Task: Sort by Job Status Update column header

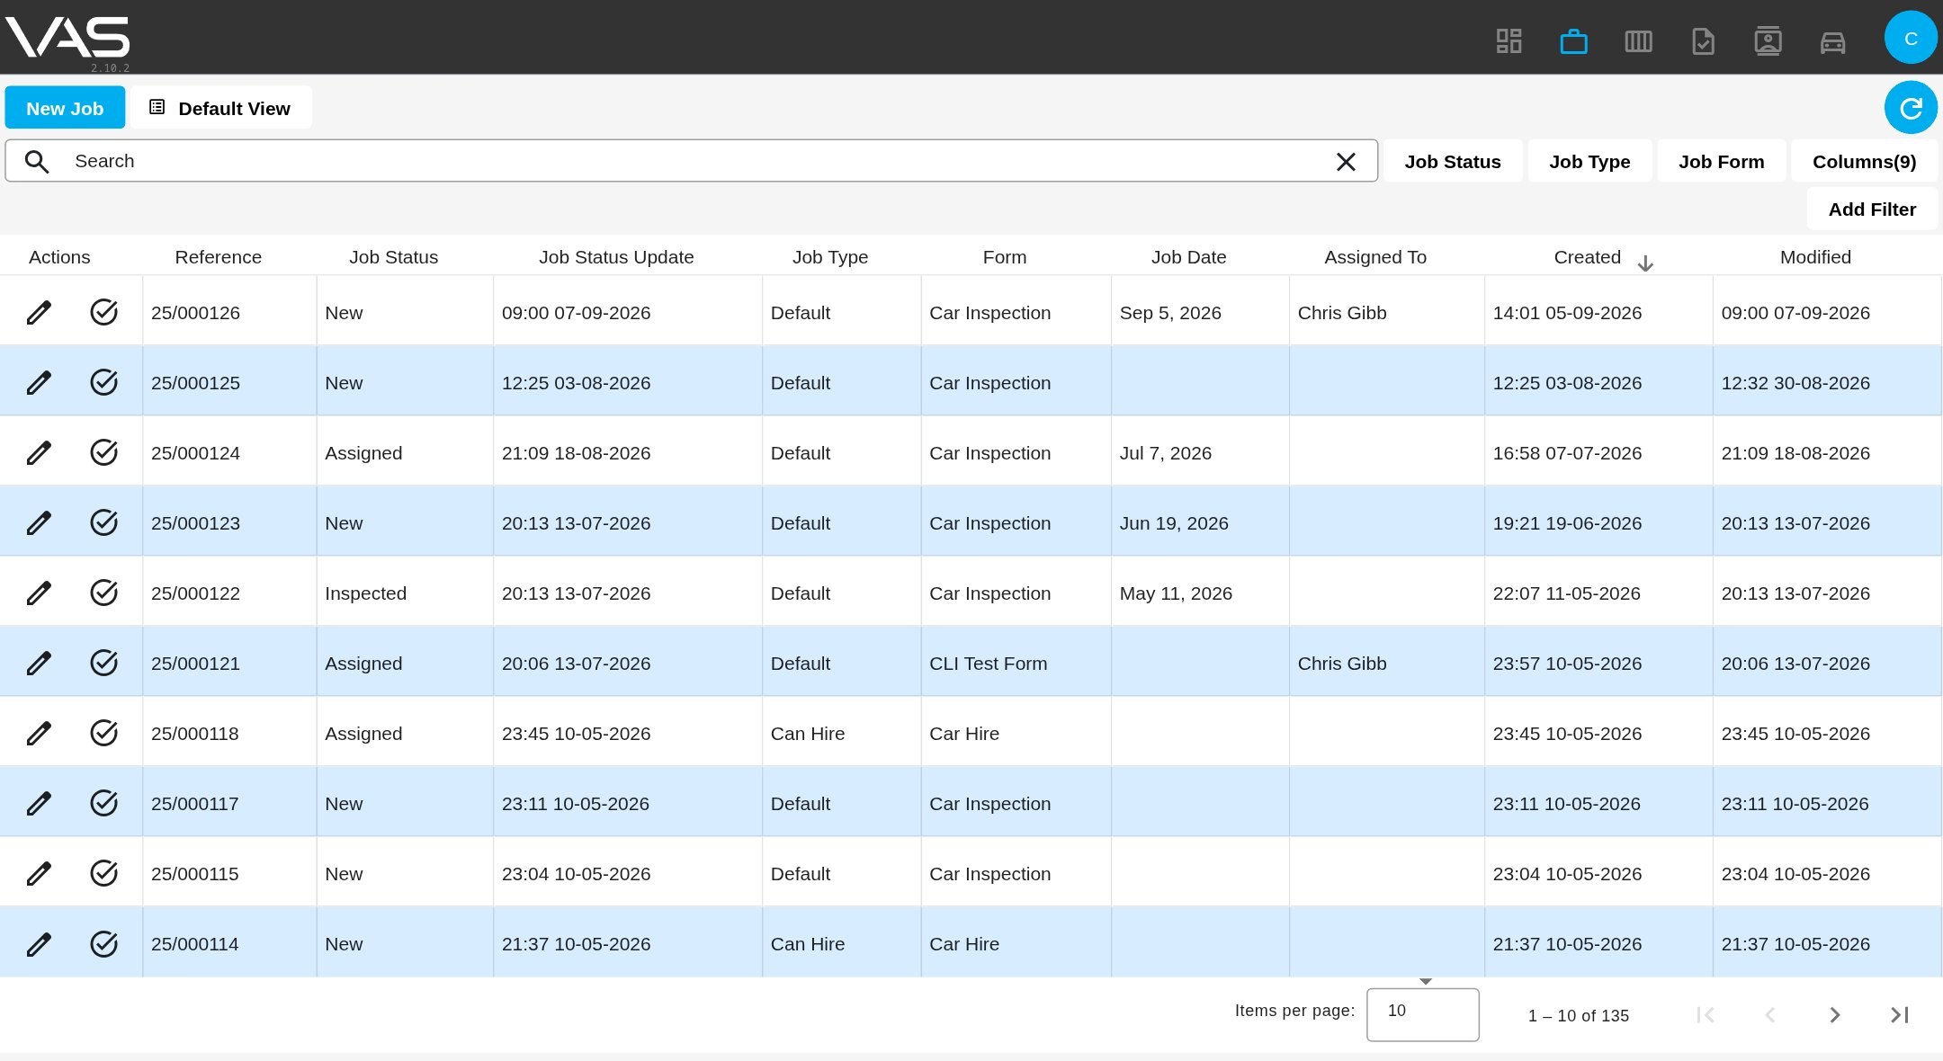Action: click(x=616, y=257)
